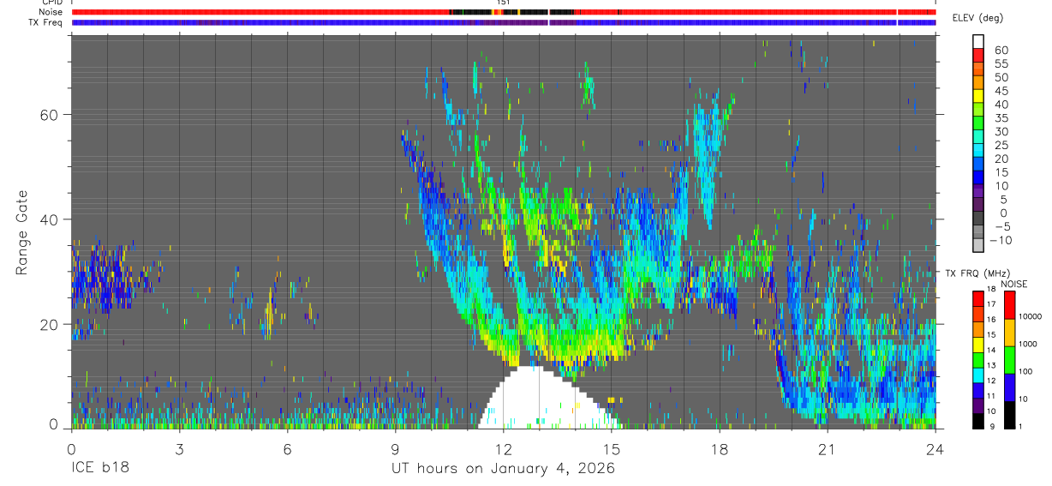Viewport: 1052px width, 486px height.
Task: Click the white dome-shaped region near 12 UT
Action: (548, 399)
